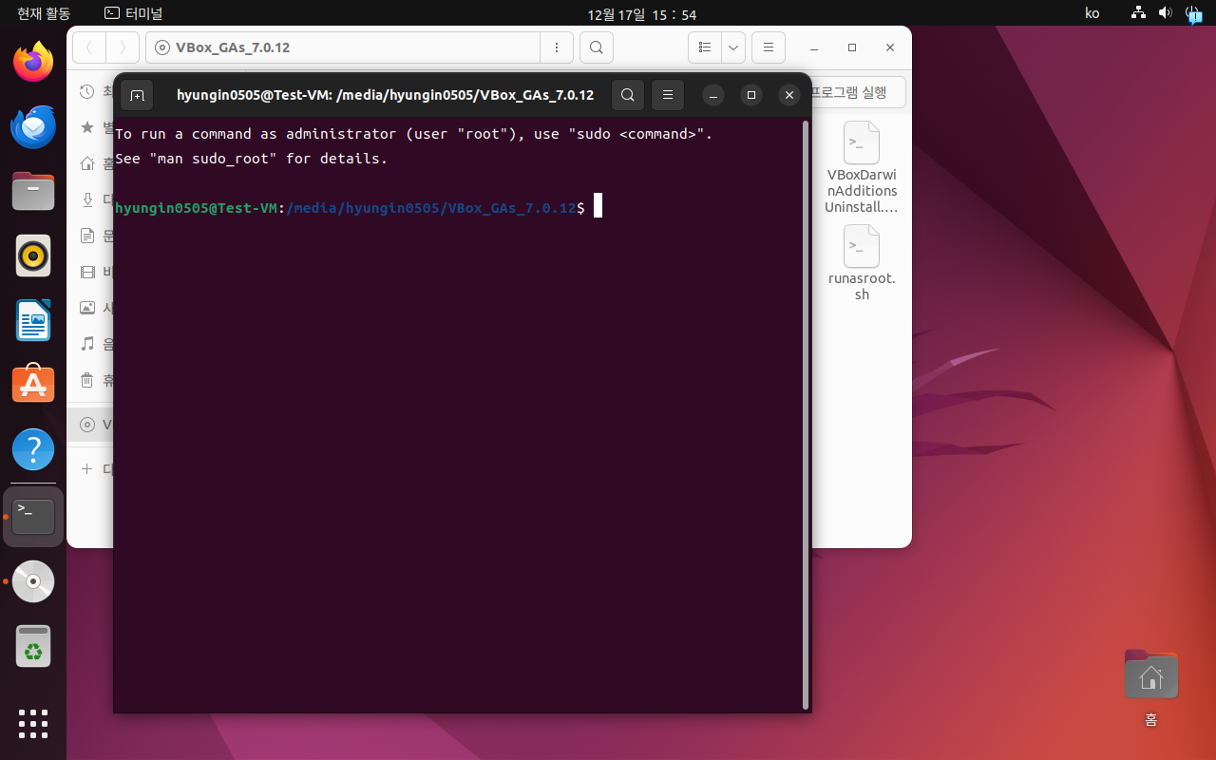
Task: Open Firefox from the dock
Action: tap(33, 62)
